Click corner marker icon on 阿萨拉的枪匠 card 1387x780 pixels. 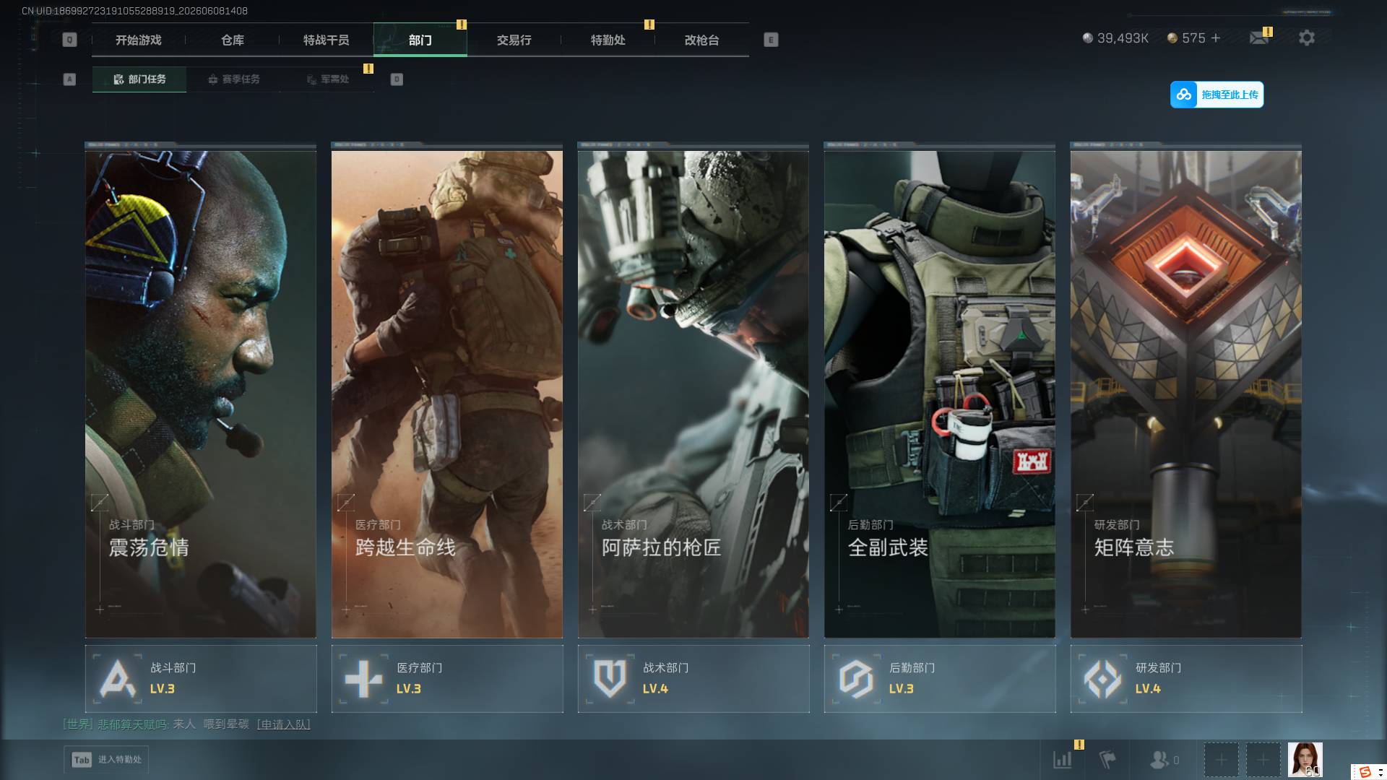[592, 503]
